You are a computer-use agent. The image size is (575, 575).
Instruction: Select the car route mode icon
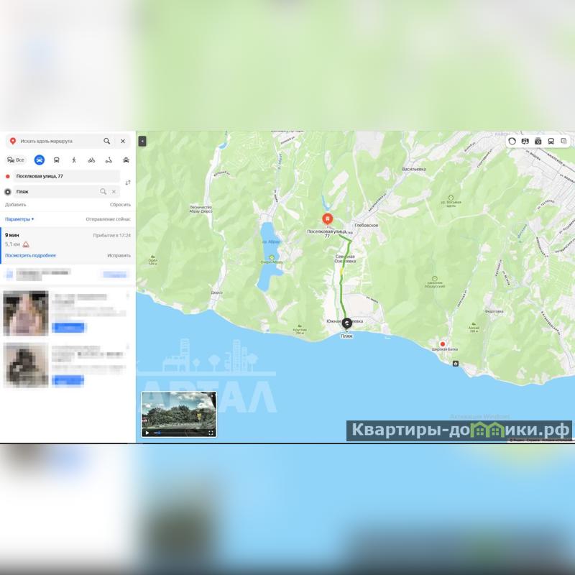click(x=39, y=160)
